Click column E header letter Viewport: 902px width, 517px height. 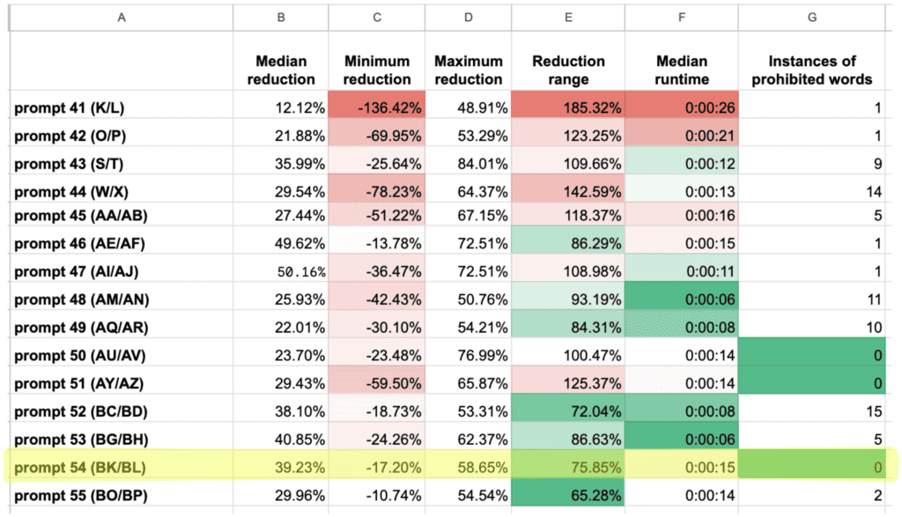pos(568,16)
